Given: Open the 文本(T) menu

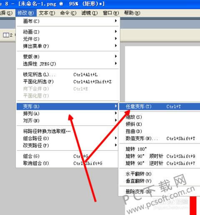Looking at the screenshot, I should (x=47, y=13).
